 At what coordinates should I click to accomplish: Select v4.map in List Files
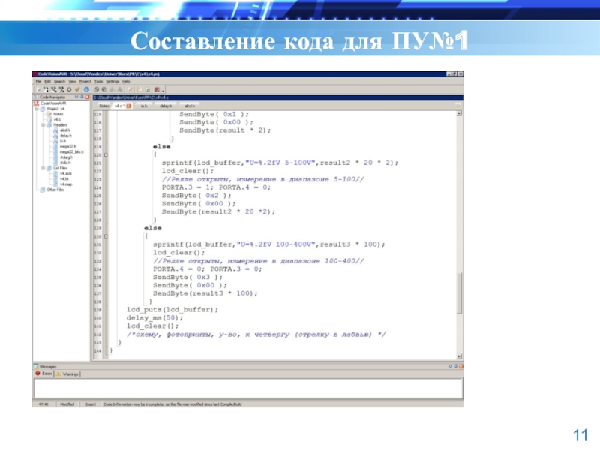point(66,184)
